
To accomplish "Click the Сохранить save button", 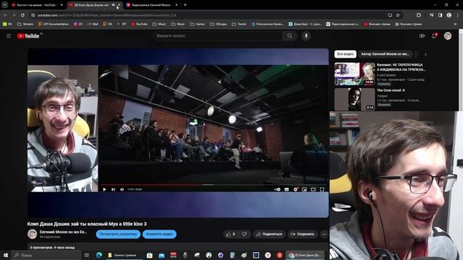I will tap(302, 234).
